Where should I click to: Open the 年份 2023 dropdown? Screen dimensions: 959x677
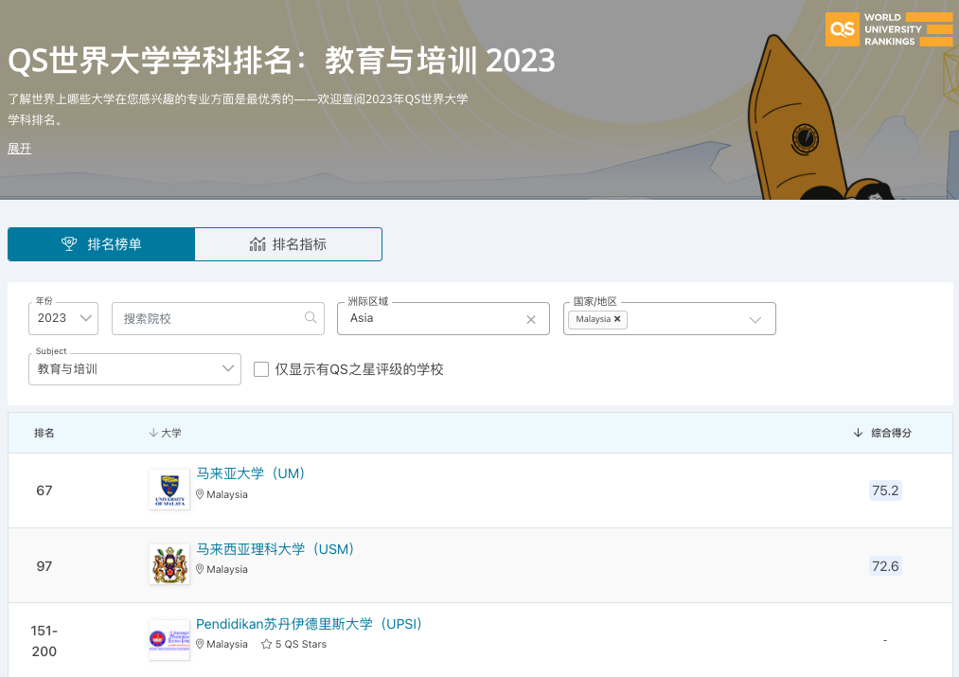tap(63, 318)
